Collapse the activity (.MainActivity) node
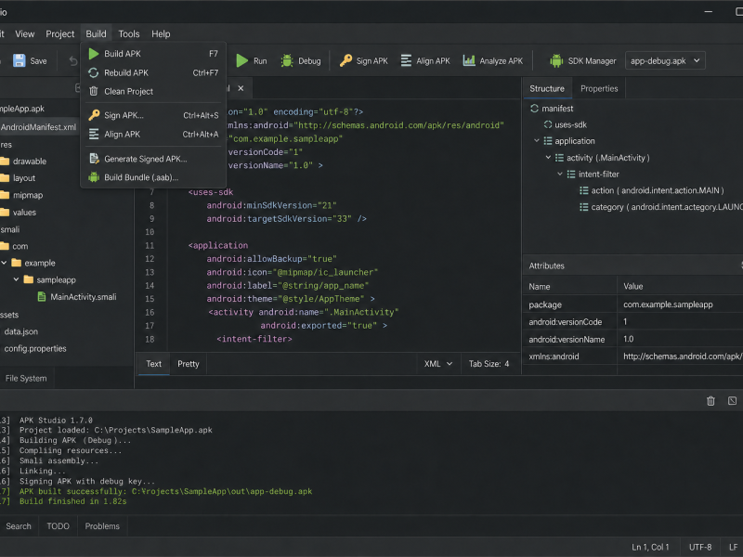The height and width of the screenshot is (557, 743). click(x=548, y=157)
